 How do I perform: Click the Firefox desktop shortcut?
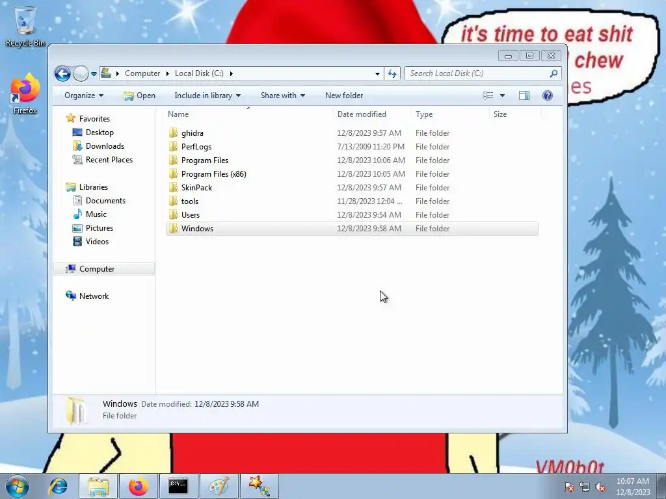[x=25, y=94]
